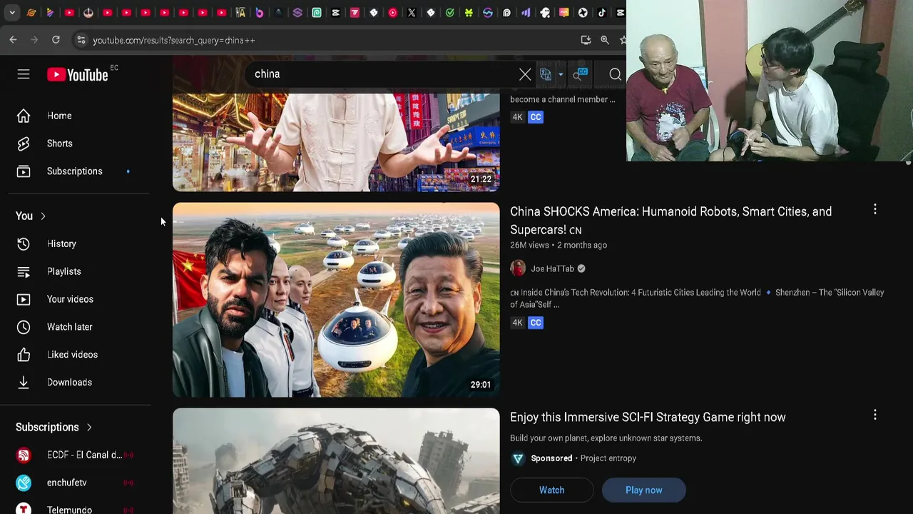The image size is (913, 514).
Task: Open the site information icon in address bar
Action: pyautogui.click(x=81, y=40)
